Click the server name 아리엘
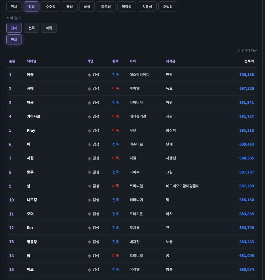This screenshot has height=280, width=265. coord(134,269)
